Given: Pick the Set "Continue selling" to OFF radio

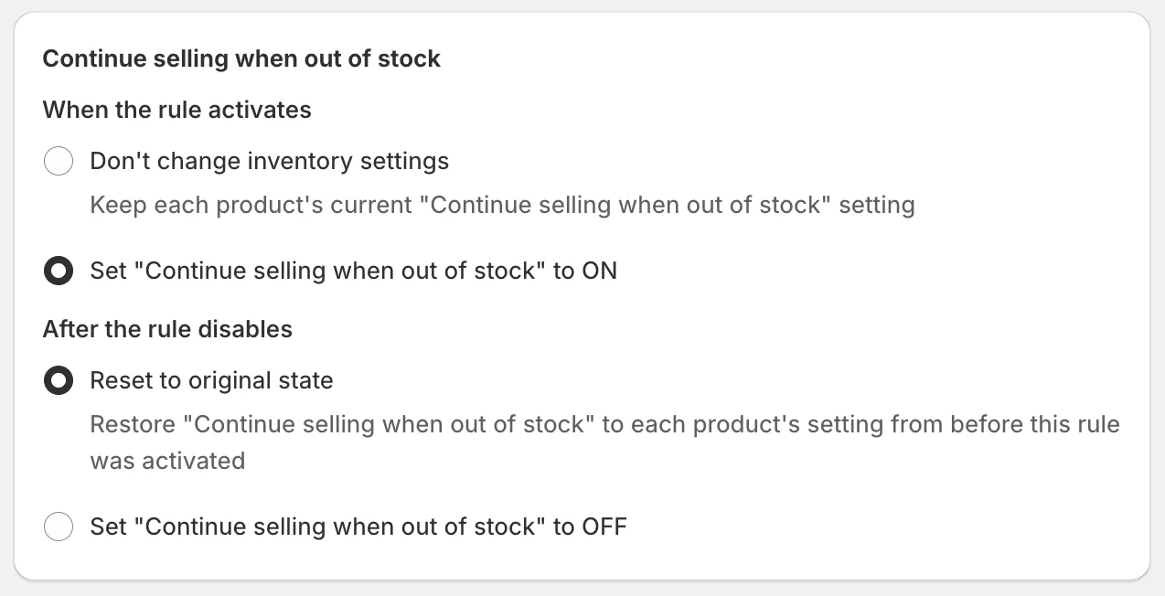Looking at the screenshot, I should point(59,527).
